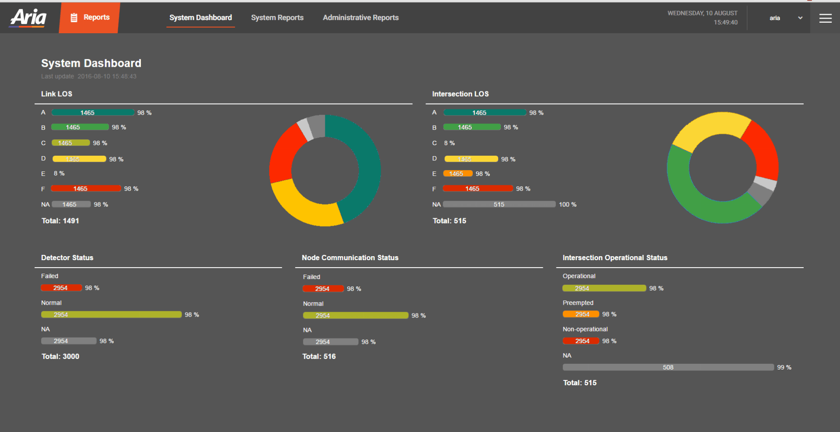This screenshot has height=432, width=840.
Task: Click Intersection Operational NA 508 bar
Action: [668, 367]
